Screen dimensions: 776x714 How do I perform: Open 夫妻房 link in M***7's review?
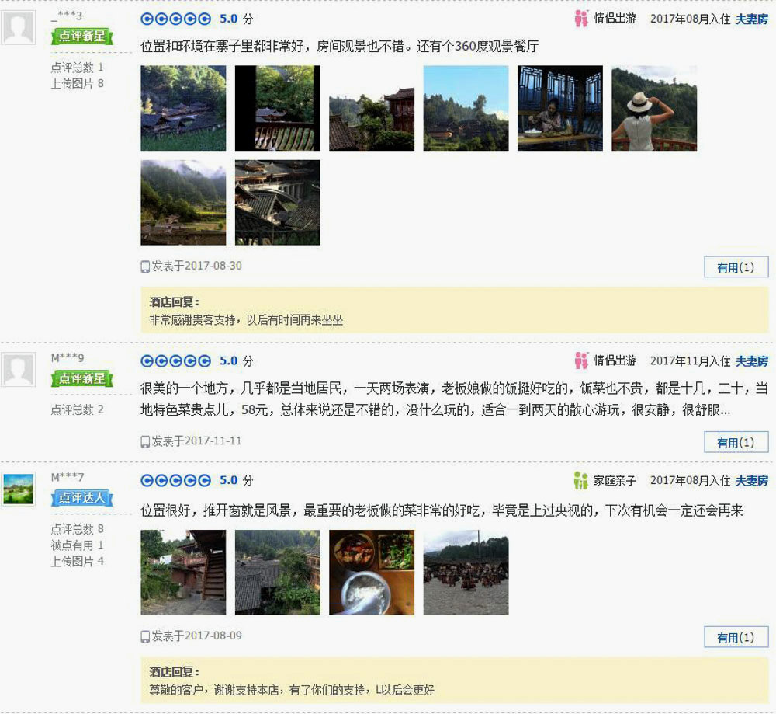751,481
